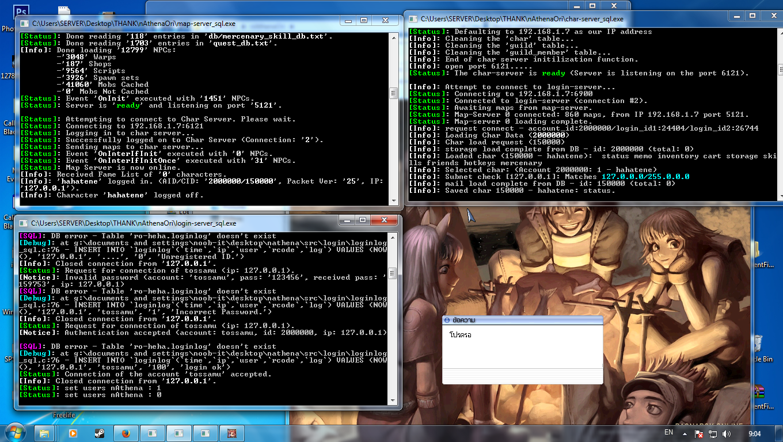This screenshot has height=442, width=783.
Task: Click the 'Invalid password' notice line
Action: pyautogui.click(x=203, y=281)
